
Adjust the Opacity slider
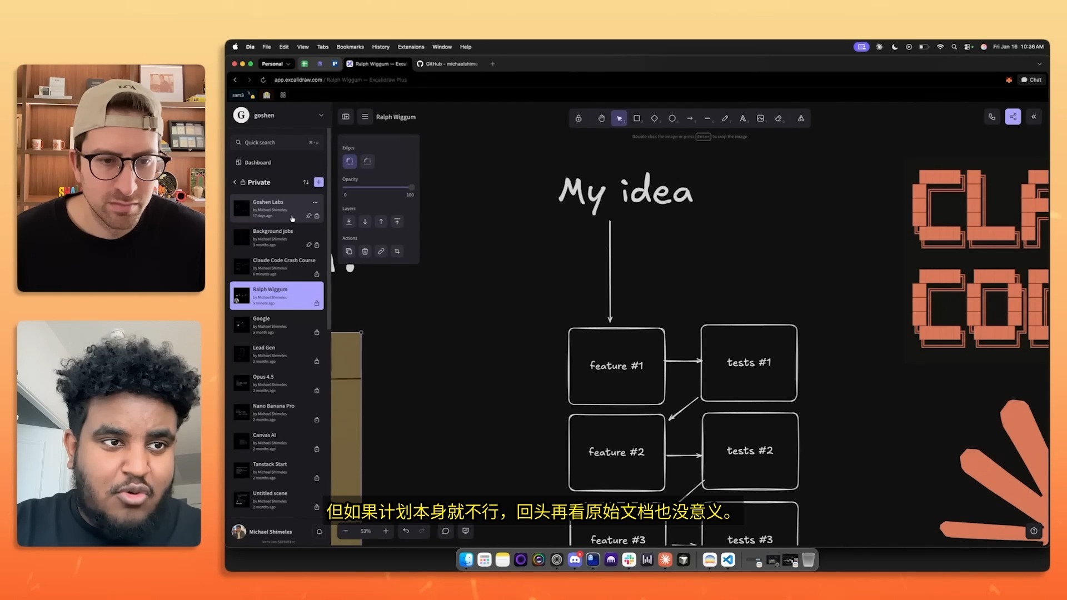[x=378, y=187]
